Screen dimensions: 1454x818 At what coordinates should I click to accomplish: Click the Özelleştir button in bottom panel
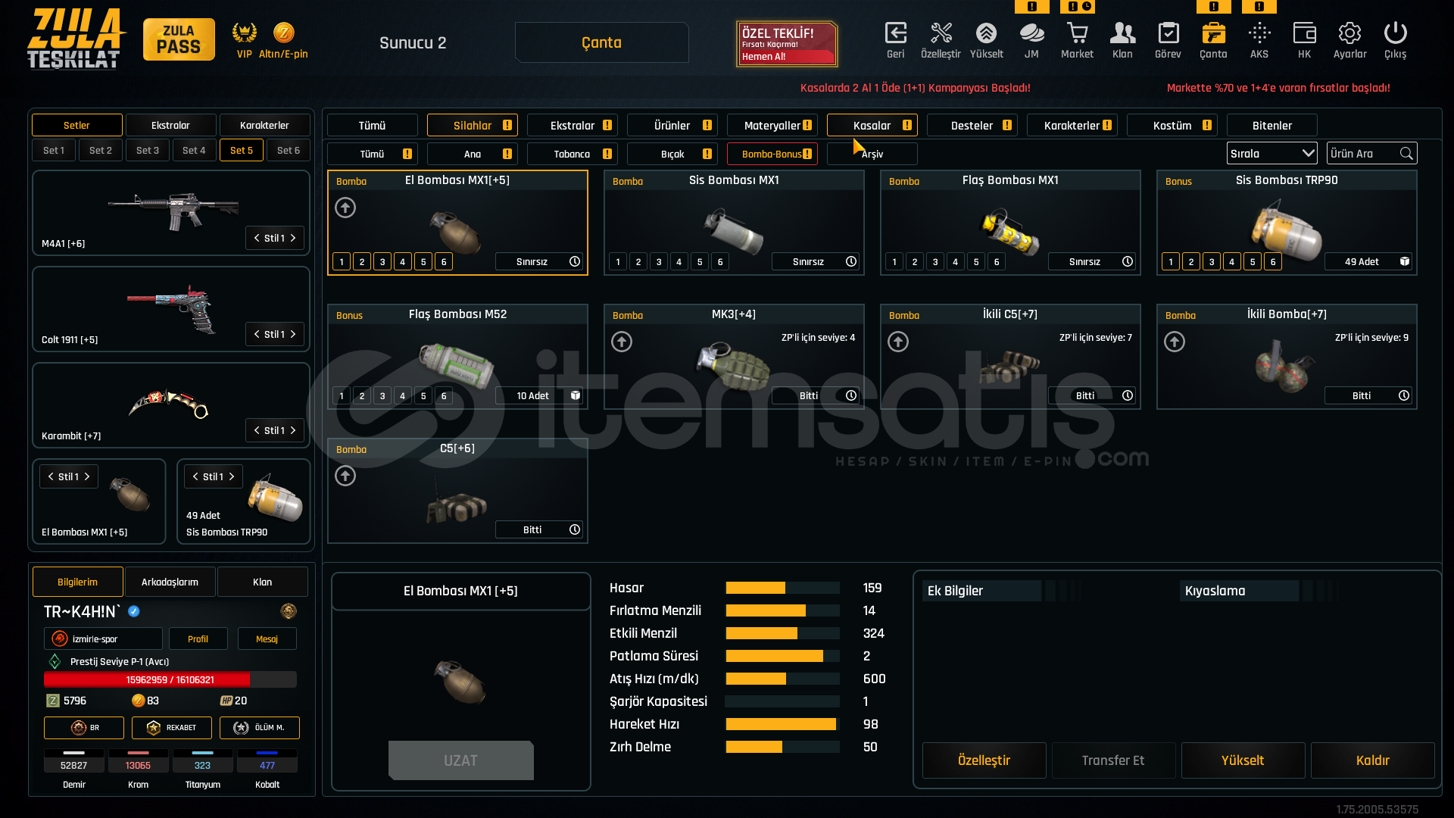tap(984, 760)
